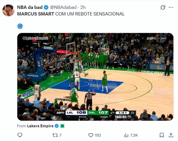Share the tweet via upload icon
This screenshot has width=178, height=141.
click(x=171, y=135)
